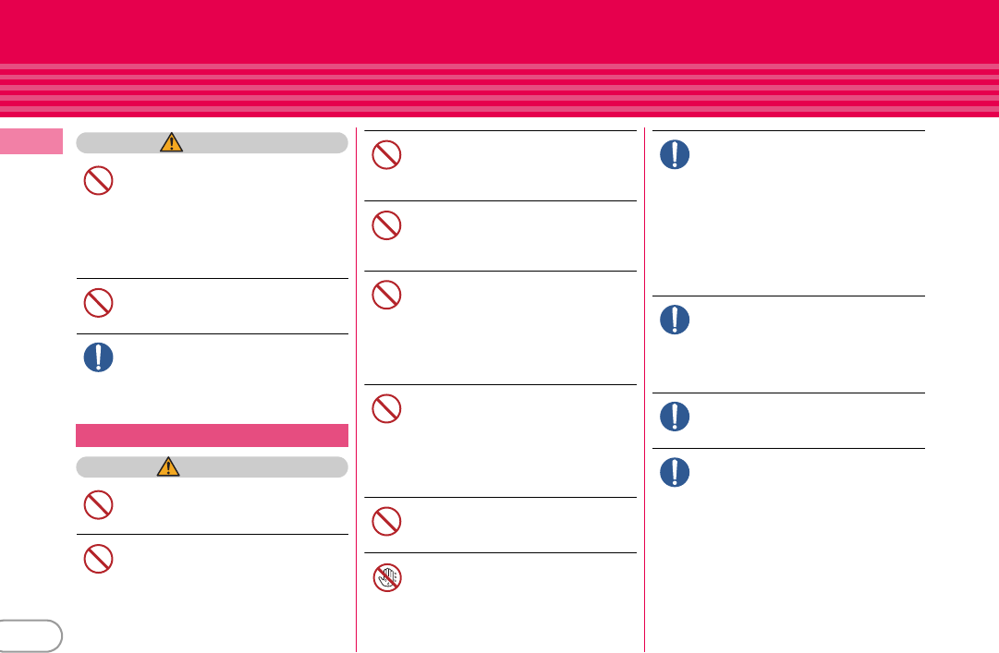Click second blue exclamation icon in right column
This screenshot has width=999, height=653.
coord(675,320)
